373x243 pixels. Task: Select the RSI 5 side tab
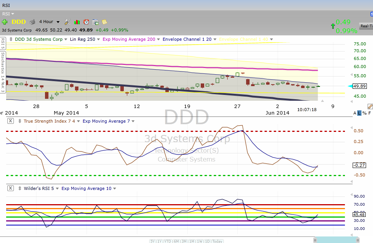pyautogui.click(x=3, y=43)
